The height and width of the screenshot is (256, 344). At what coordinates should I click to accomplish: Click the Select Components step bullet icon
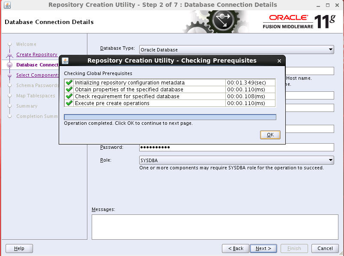(10, 75)
